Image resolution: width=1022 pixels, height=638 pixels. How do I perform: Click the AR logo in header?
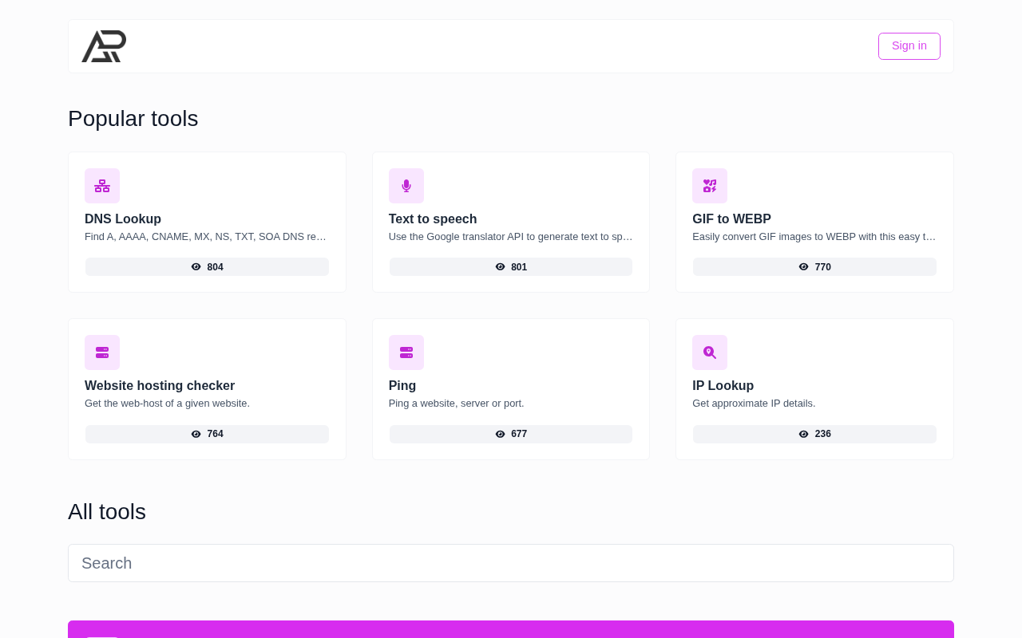pyautogui.click(x=104, y=46)
